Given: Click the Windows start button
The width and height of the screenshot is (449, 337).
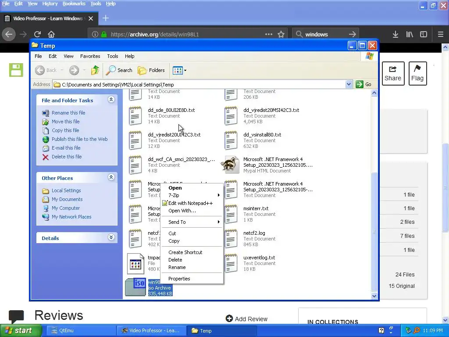Looking at the screenshot, I should coord(21,330).
